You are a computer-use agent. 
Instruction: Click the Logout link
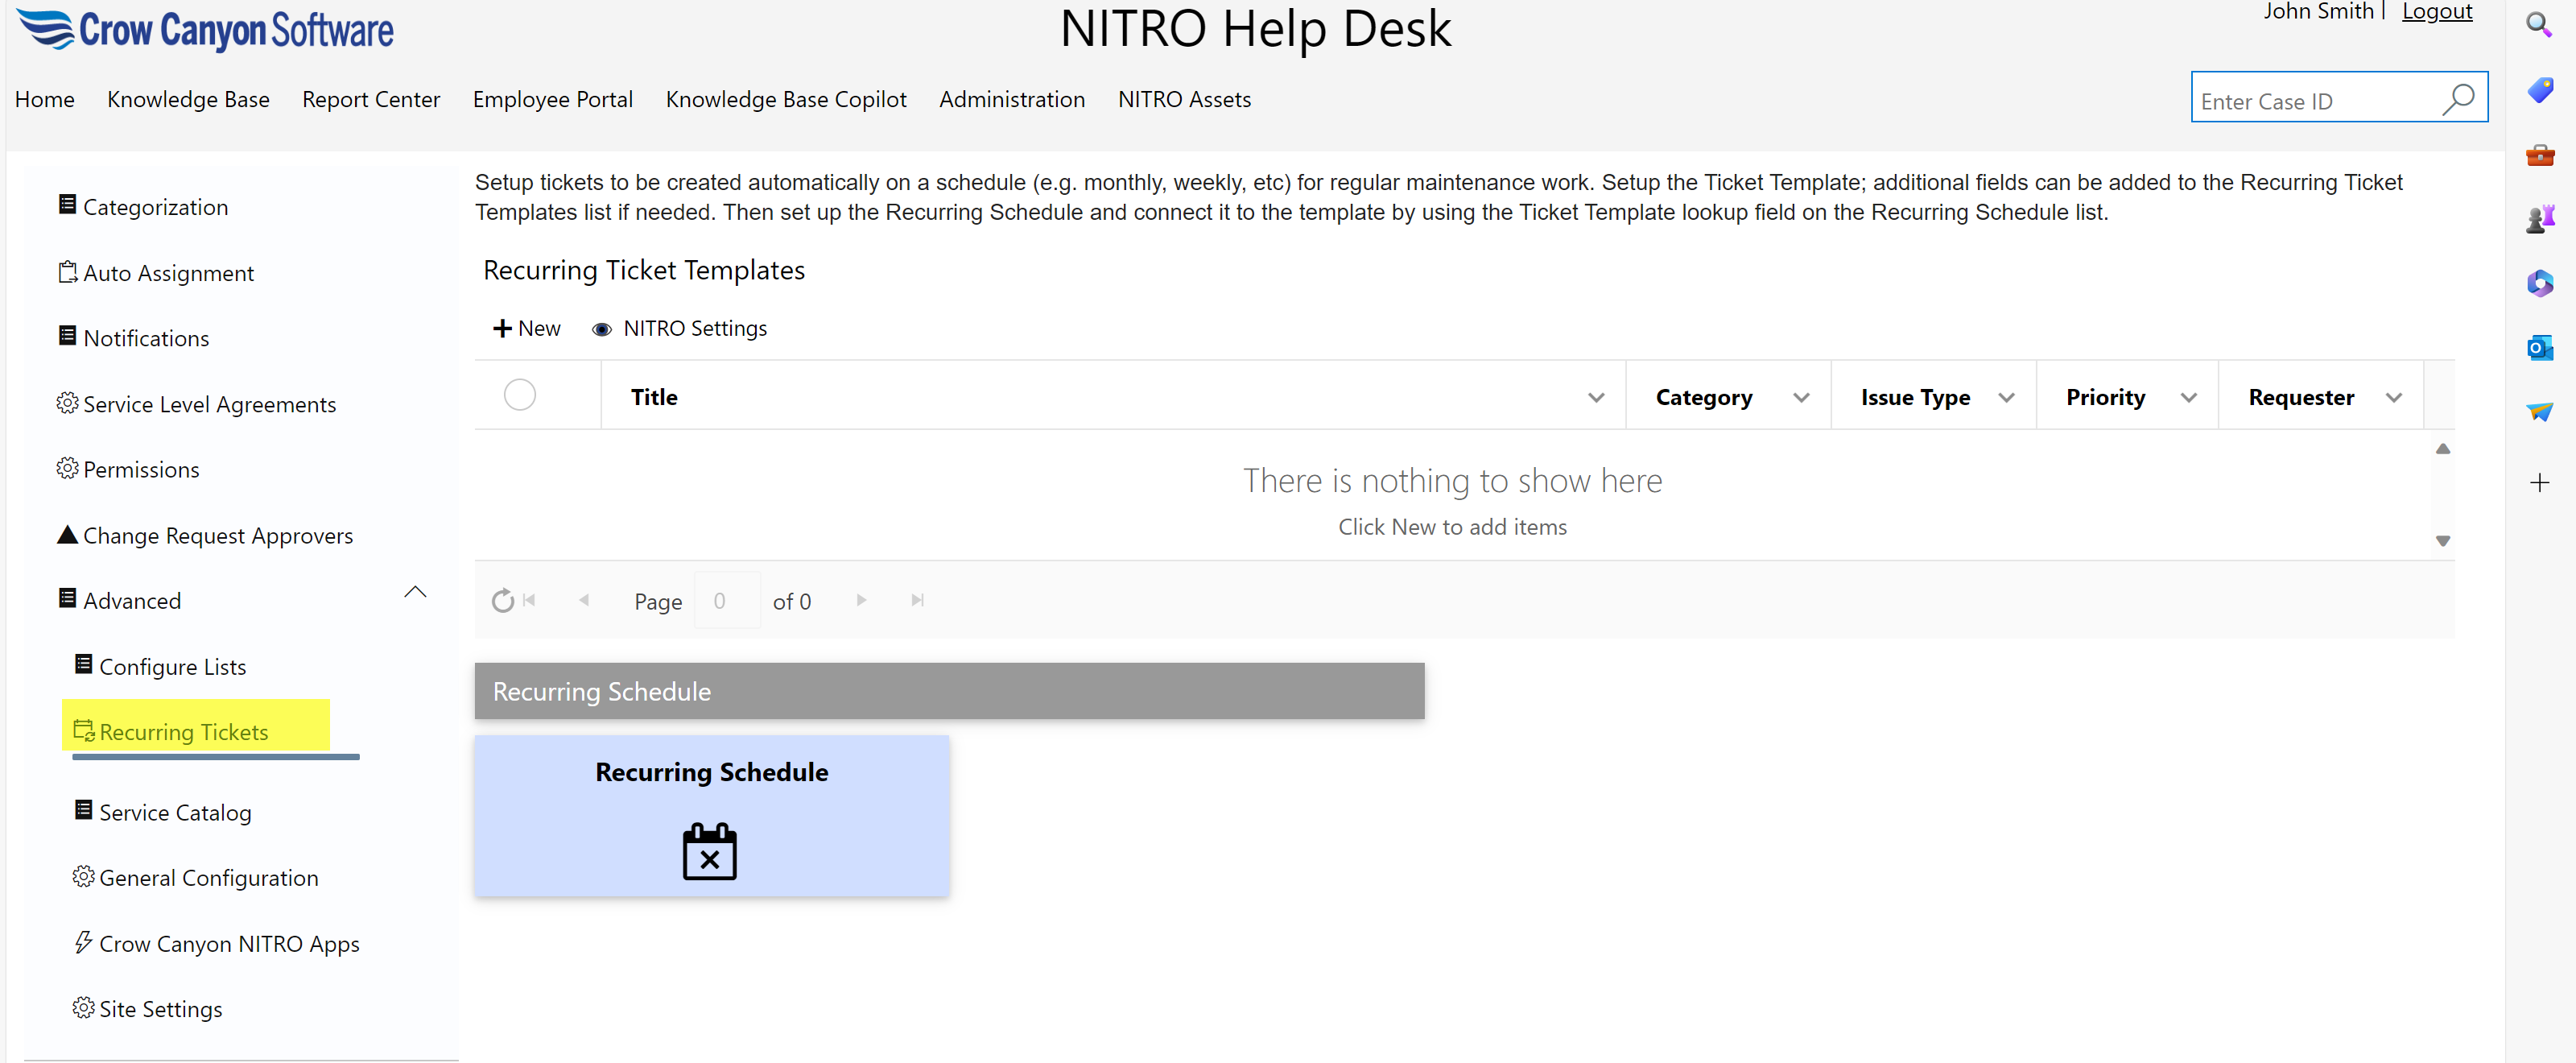tap(2436, 12)
